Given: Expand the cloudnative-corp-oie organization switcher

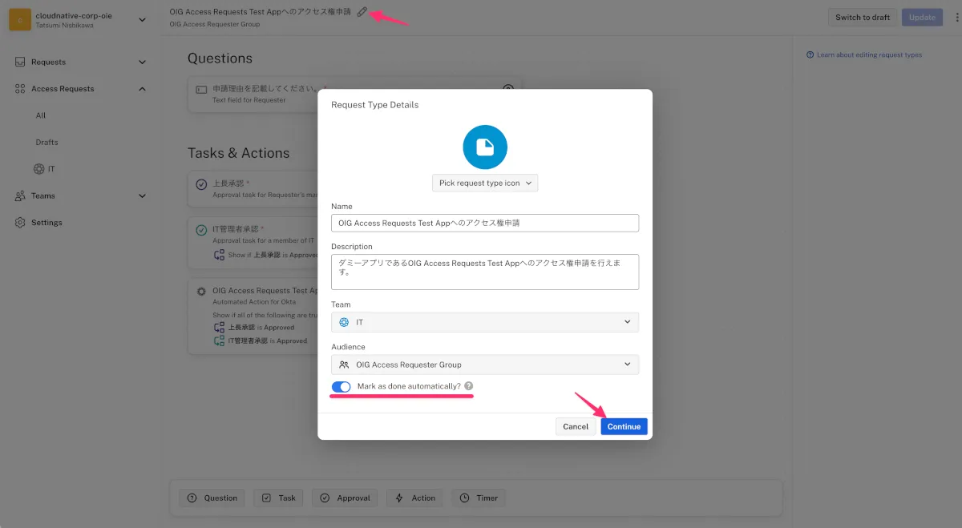Looking at the screenshot, I should (142, 19).
